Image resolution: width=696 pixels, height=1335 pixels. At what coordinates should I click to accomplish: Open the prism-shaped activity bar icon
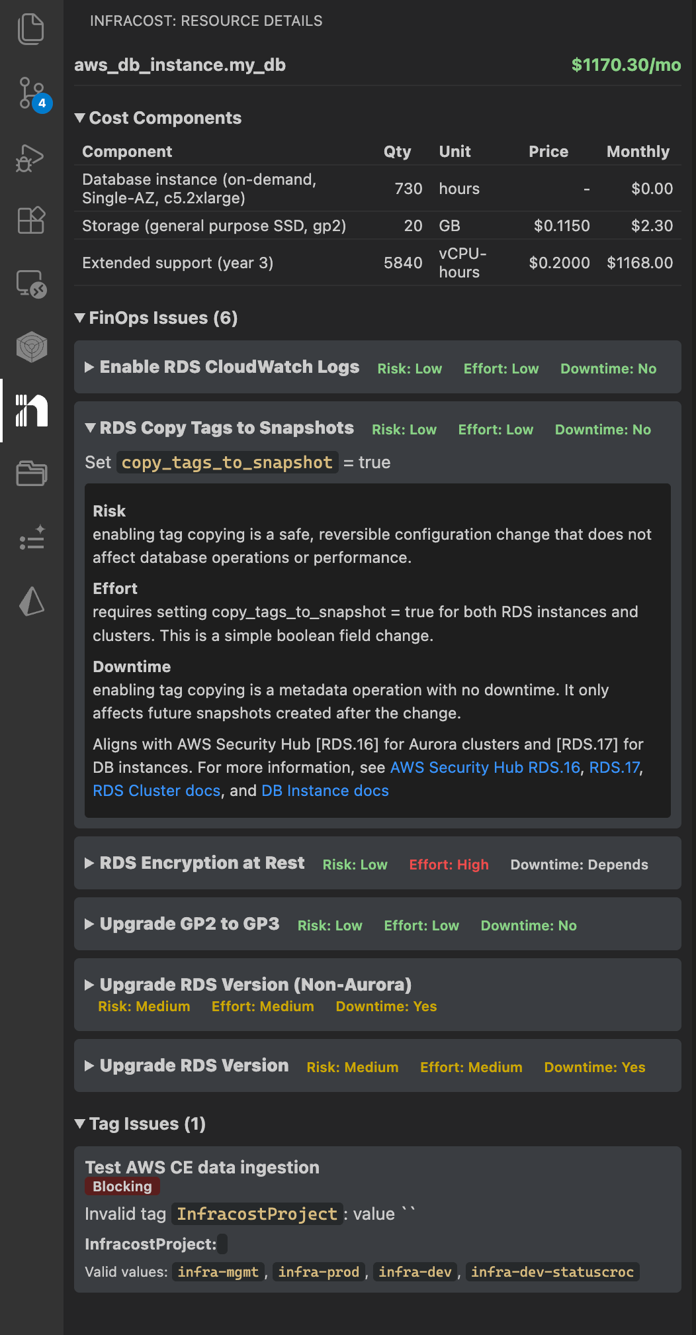(31, 601)
